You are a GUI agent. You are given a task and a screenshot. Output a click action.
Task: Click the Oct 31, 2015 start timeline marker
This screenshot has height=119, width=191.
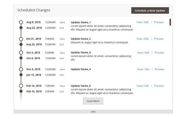pyautogui.click(x=21, y=39)
